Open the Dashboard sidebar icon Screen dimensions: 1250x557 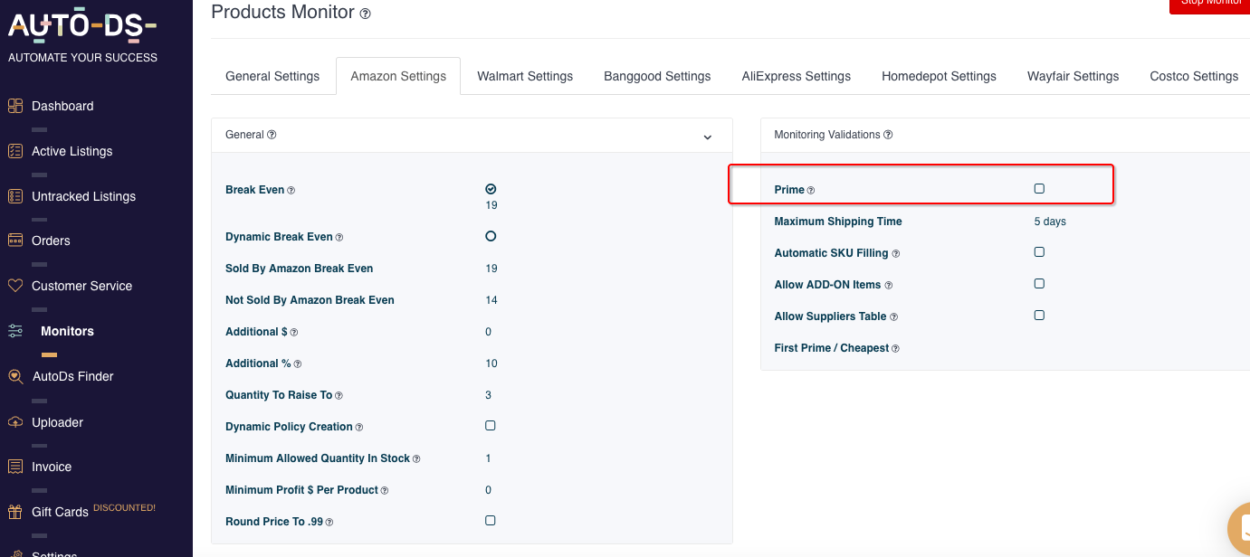[x=15, y=106]
